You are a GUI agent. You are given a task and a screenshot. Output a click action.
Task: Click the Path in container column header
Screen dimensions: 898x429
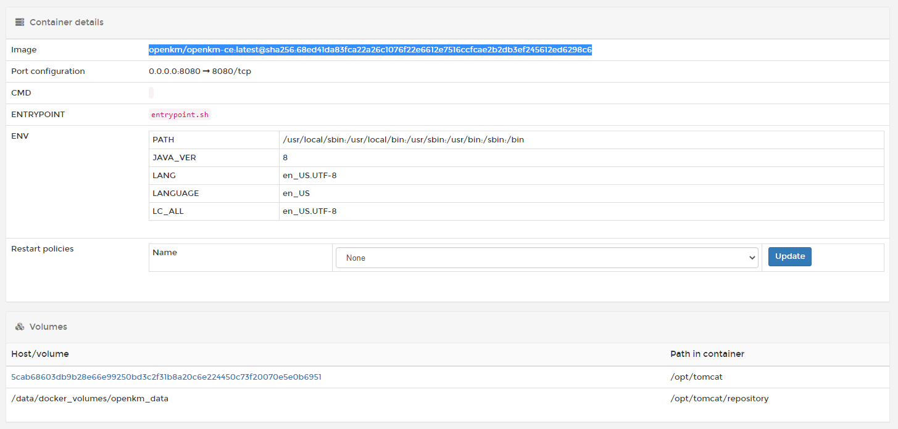coord(707,354)
